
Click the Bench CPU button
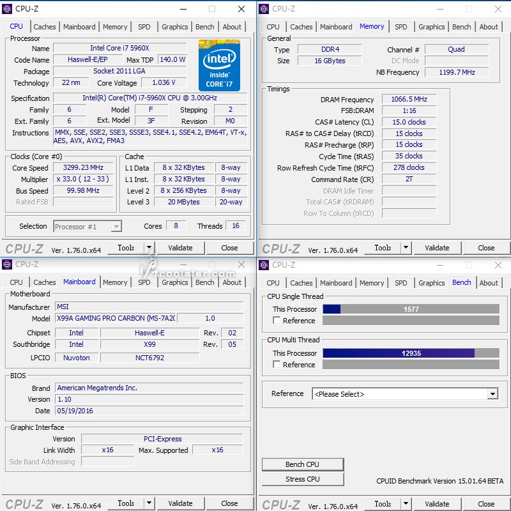pos(303,464)
